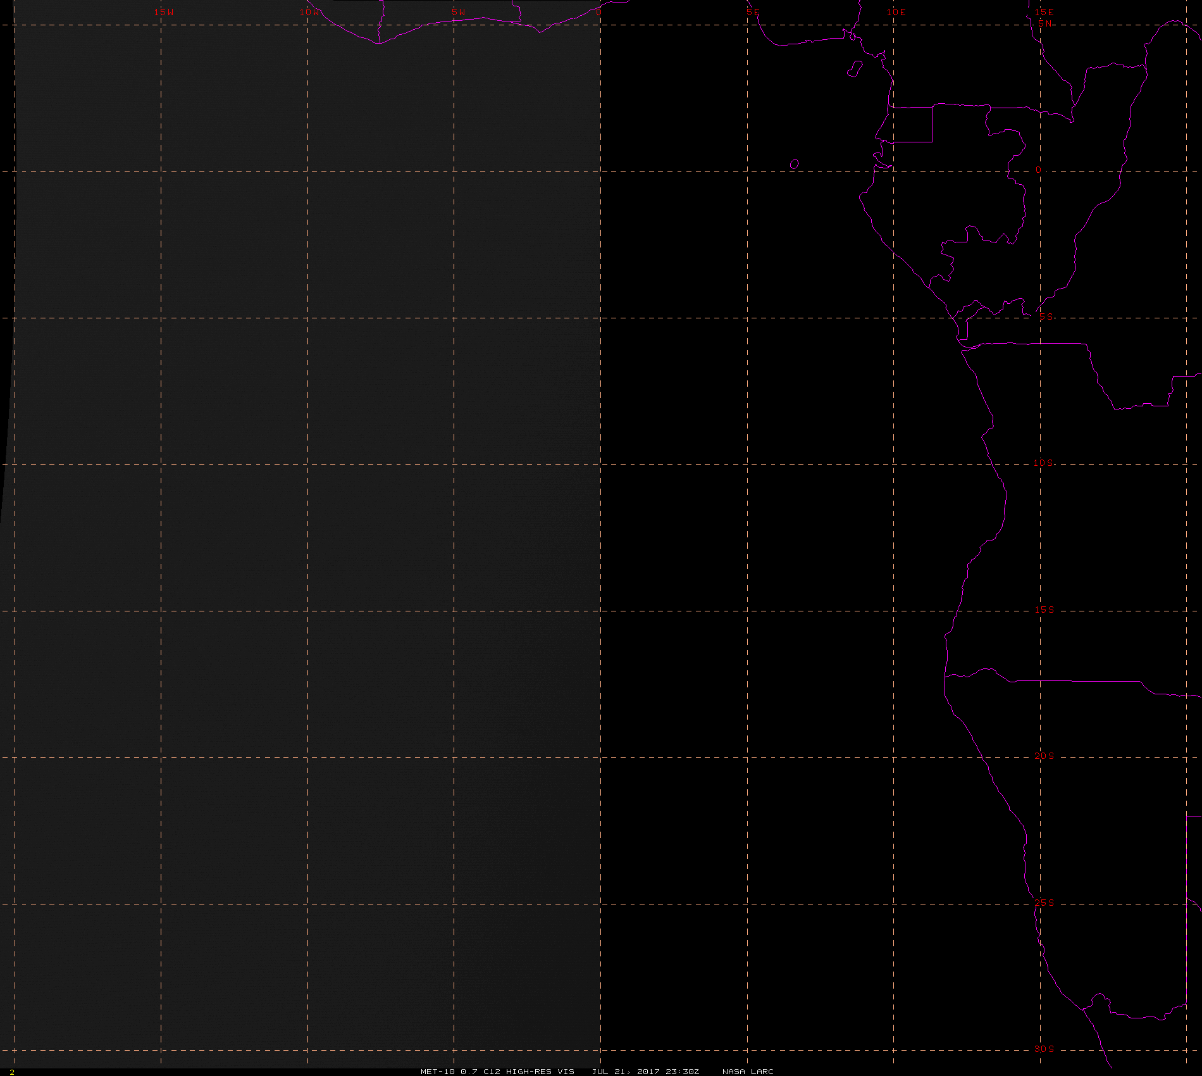The height and width of the screenshot is (1076, 1202).
Task: Click the 15E longitude label
Action: (1044, 12)
